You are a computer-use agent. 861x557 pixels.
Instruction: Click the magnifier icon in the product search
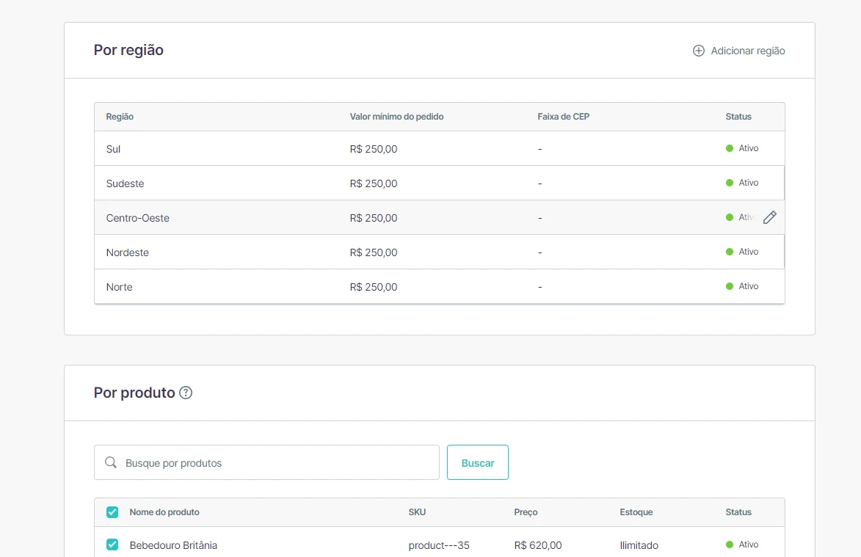[x=111, y=462]
